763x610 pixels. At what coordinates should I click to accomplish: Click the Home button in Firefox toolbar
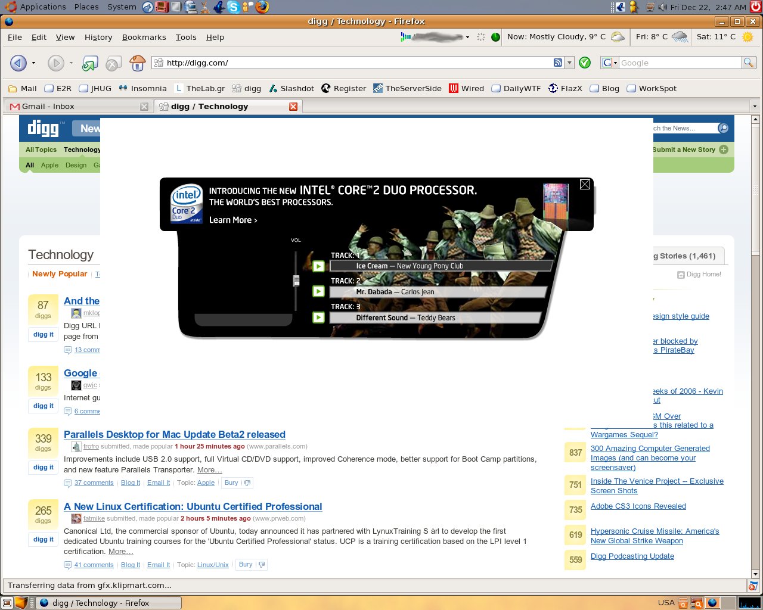pyautogui.click(x=138, y=63)
